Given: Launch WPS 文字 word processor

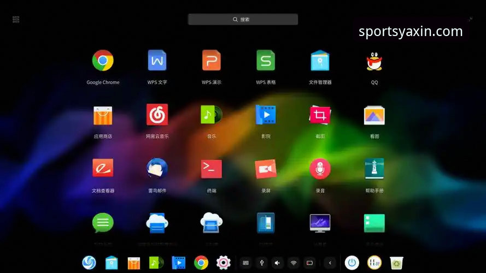Looking at the screenshot, I should coord(157,61).
